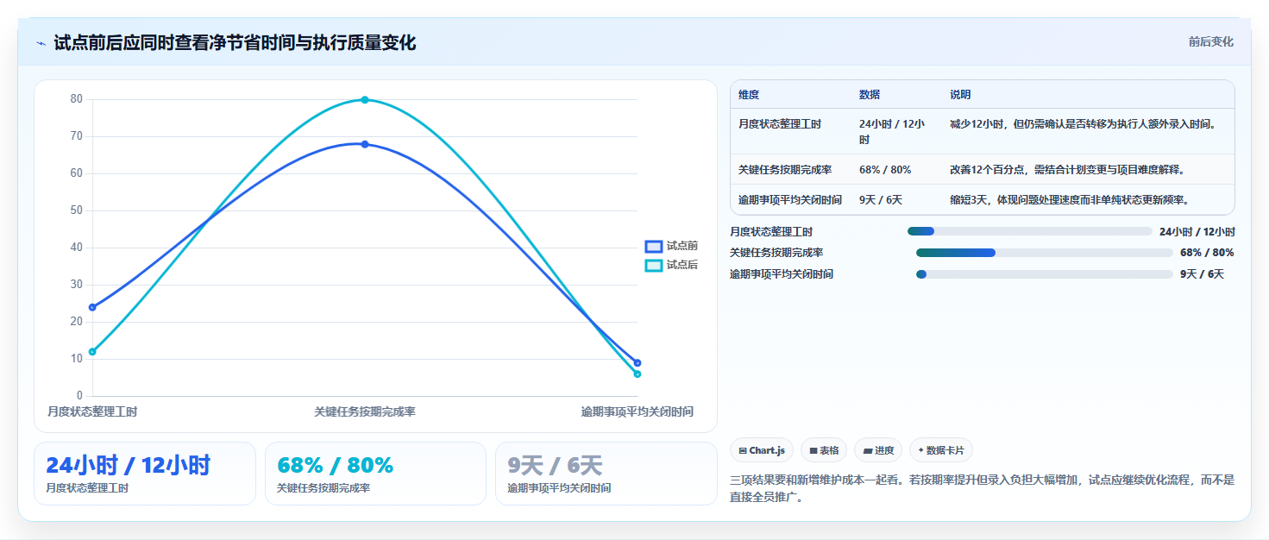Viewport: 1269px width, 540px height.
Task: Click the icon inside the 进度 chip
Action: [868, 450]
